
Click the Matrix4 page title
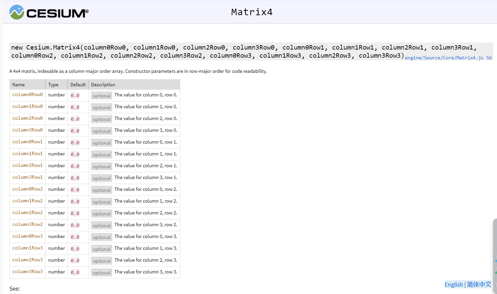point(252,12)
